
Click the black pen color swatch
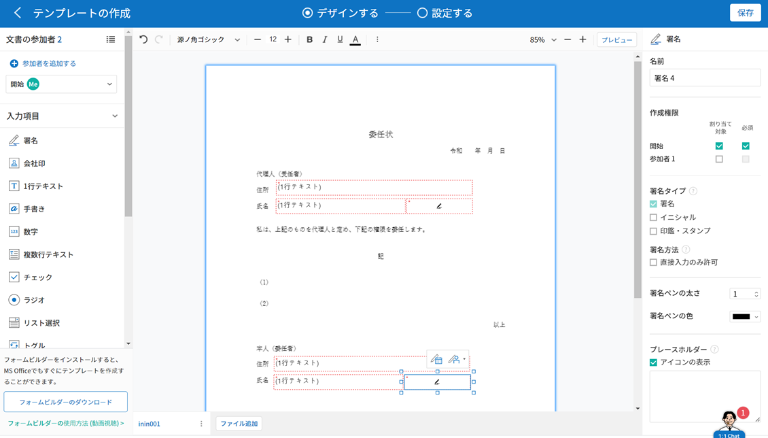point(741,316)
